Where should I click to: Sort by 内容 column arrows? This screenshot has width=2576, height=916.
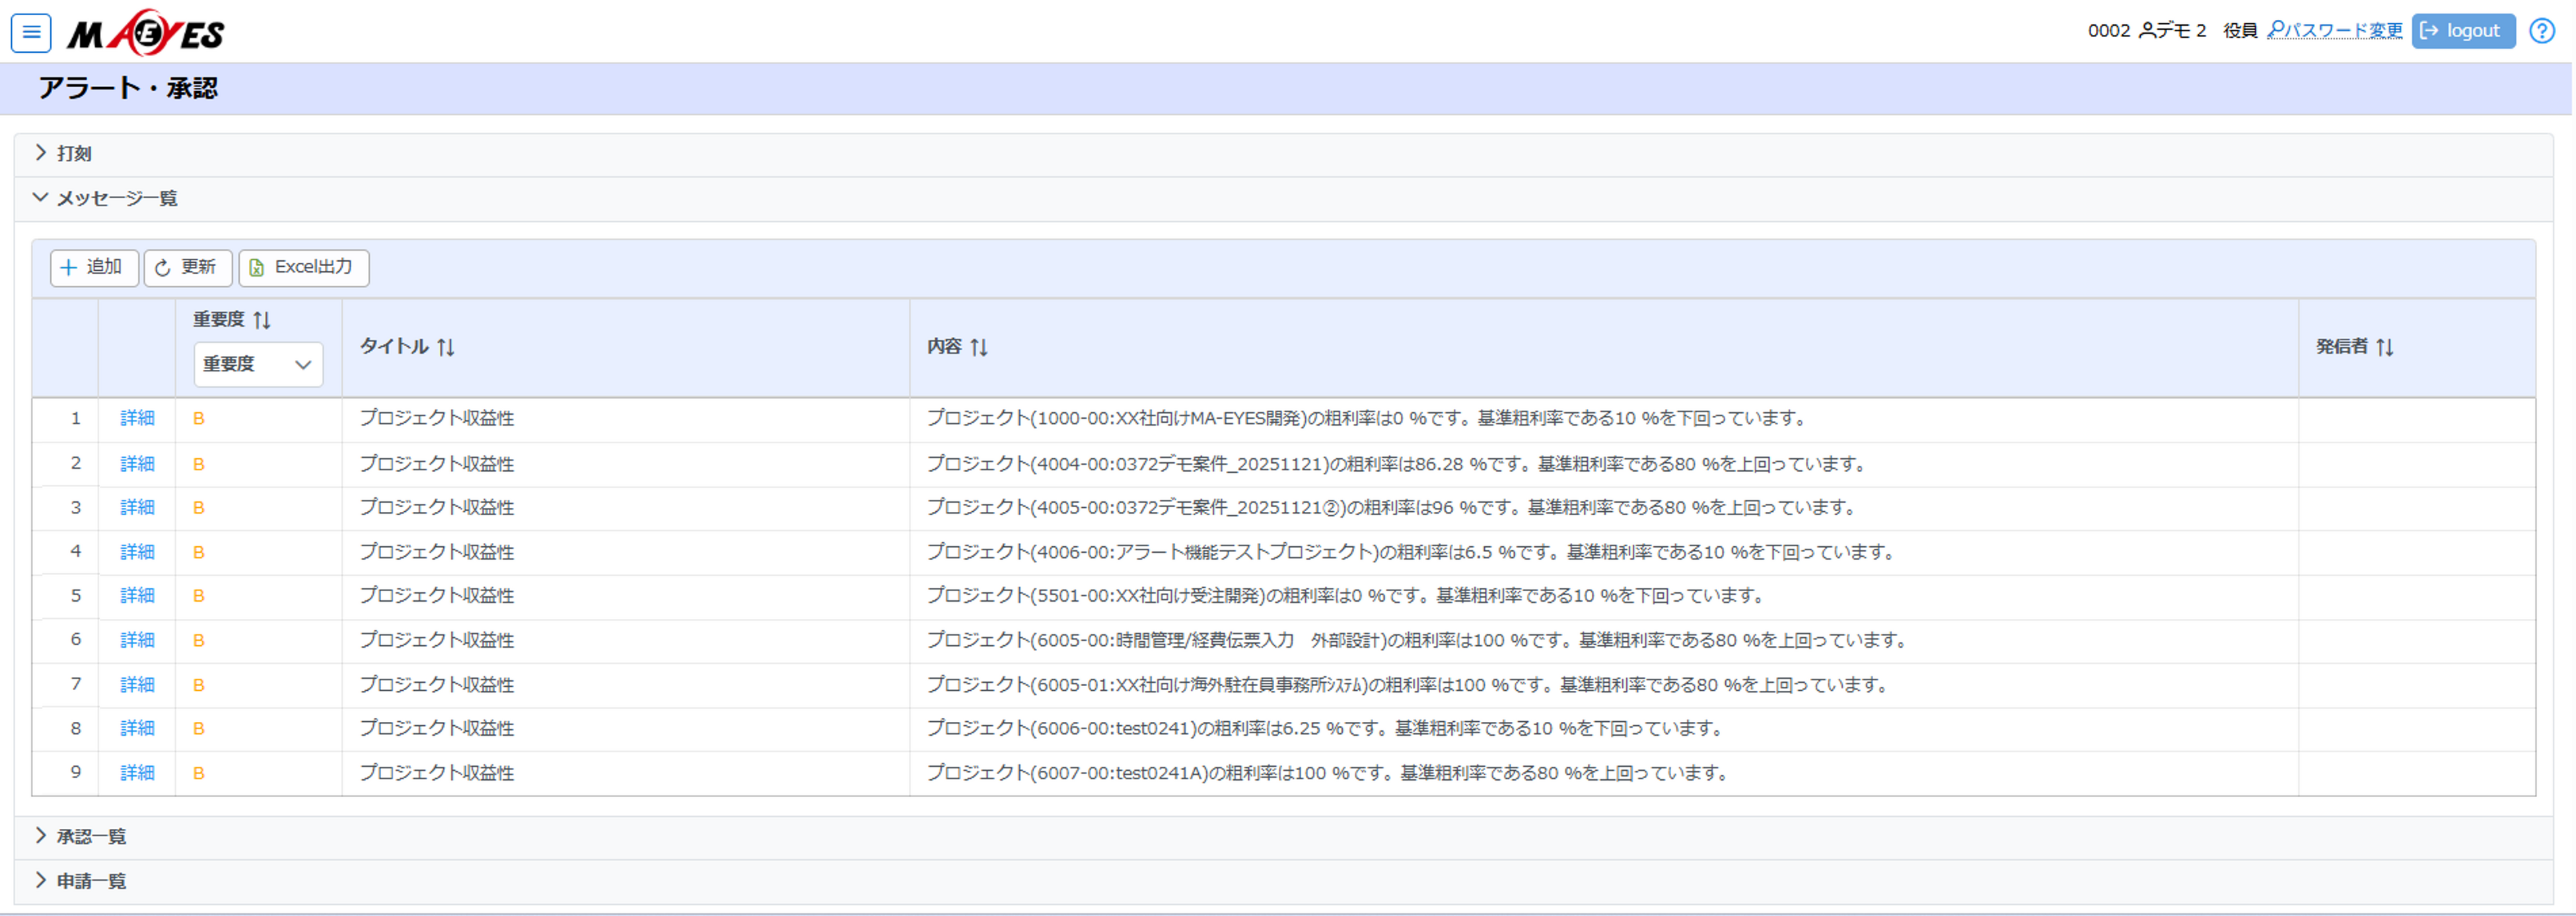(979, 347)
